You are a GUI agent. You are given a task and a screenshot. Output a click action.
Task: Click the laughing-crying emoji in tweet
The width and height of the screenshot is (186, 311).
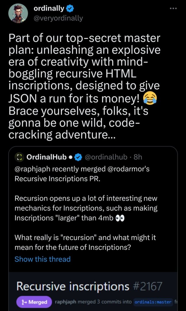151,97
